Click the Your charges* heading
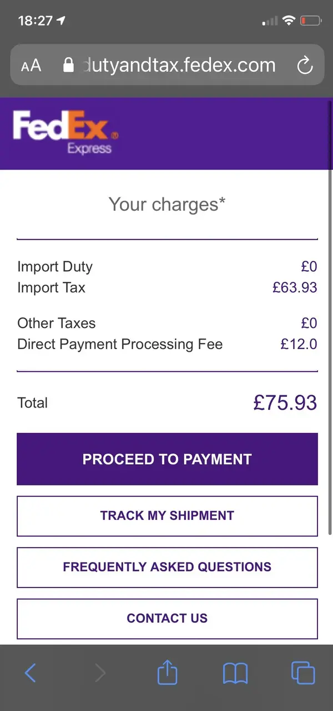333x711 pixels. pyautogui.click(x=167, y=205)
